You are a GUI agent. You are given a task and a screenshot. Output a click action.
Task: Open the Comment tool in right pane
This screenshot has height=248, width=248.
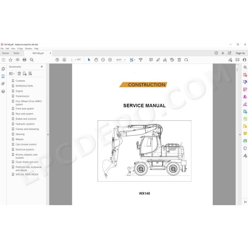245,134
